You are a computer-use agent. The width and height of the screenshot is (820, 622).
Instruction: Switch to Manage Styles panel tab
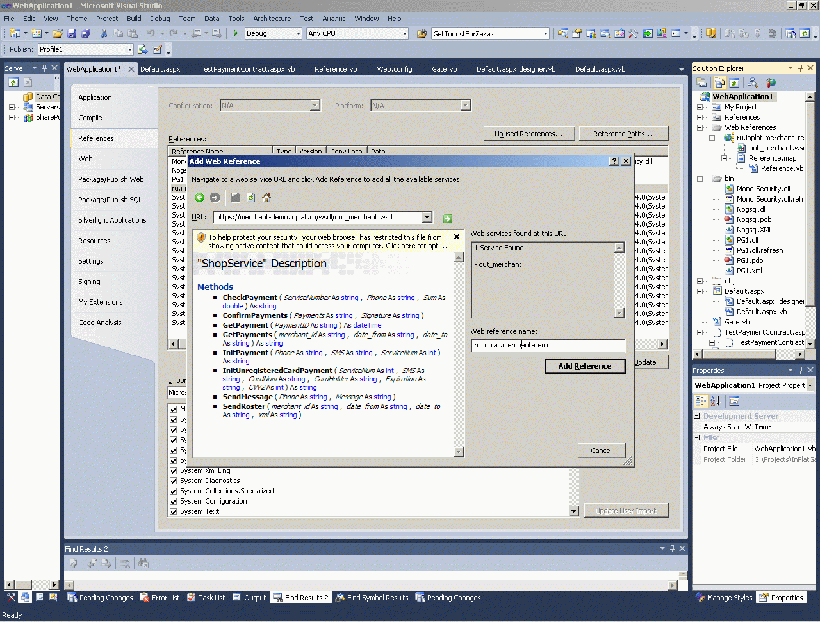click(724, 598)
